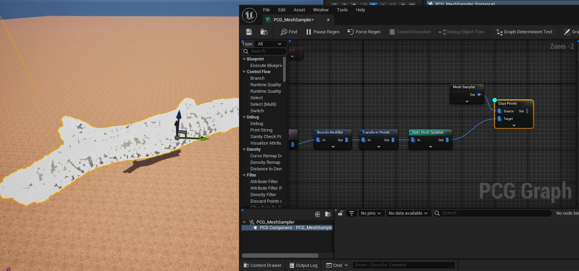Click the Save asset floppy disk icon

click(x=249, y=32)
